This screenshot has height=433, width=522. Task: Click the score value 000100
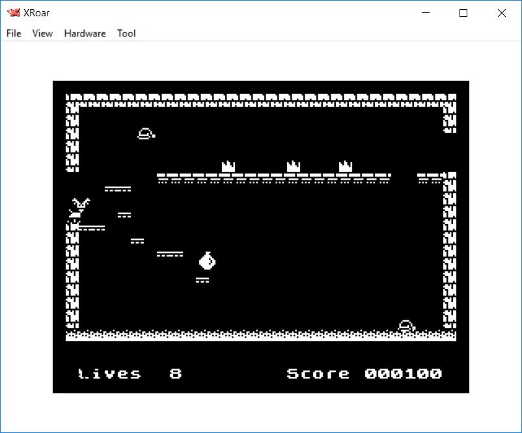403,374
